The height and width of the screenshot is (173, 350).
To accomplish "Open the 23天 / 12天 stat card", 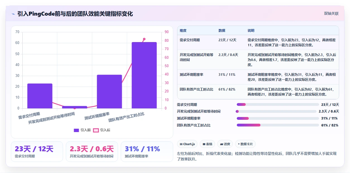I will [37, 152].
